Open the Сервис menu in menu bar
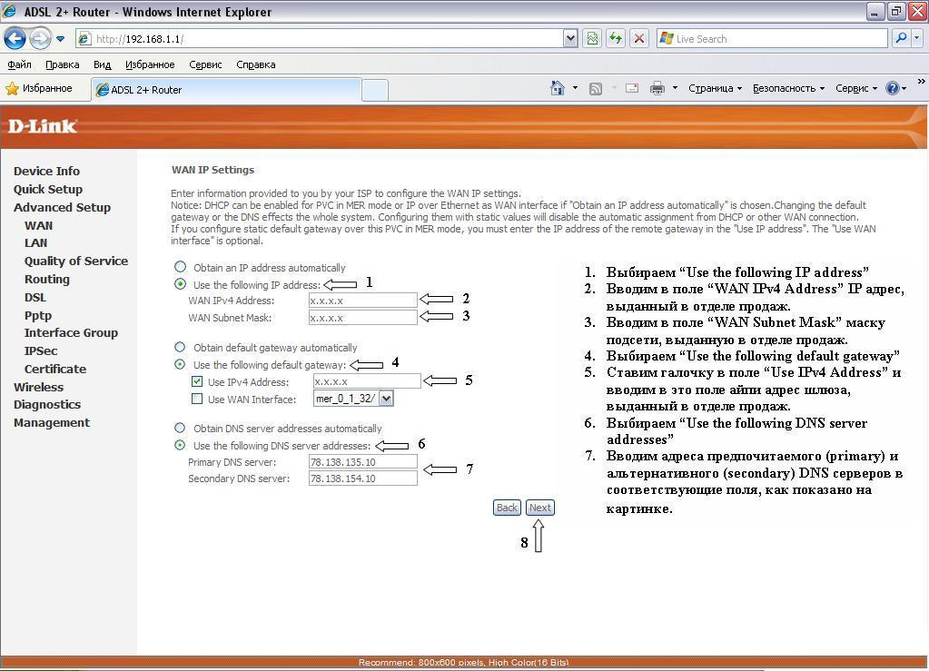Screen dimensions: 929x671 coord(205,64)
